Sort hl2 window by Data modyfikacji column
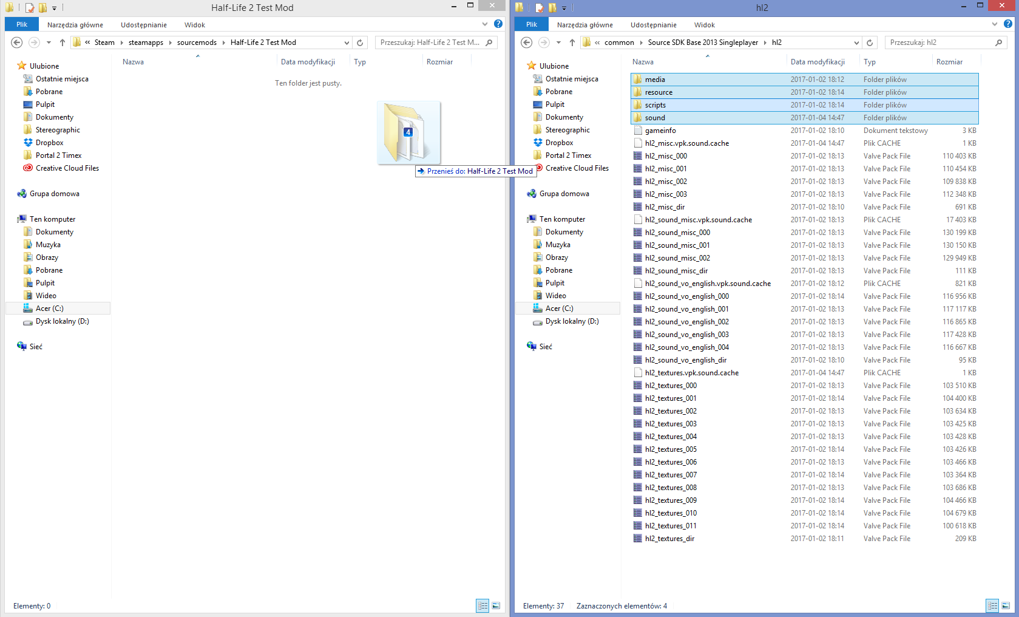This screenshot has height=617, width=1019. [x=818, y=62]
